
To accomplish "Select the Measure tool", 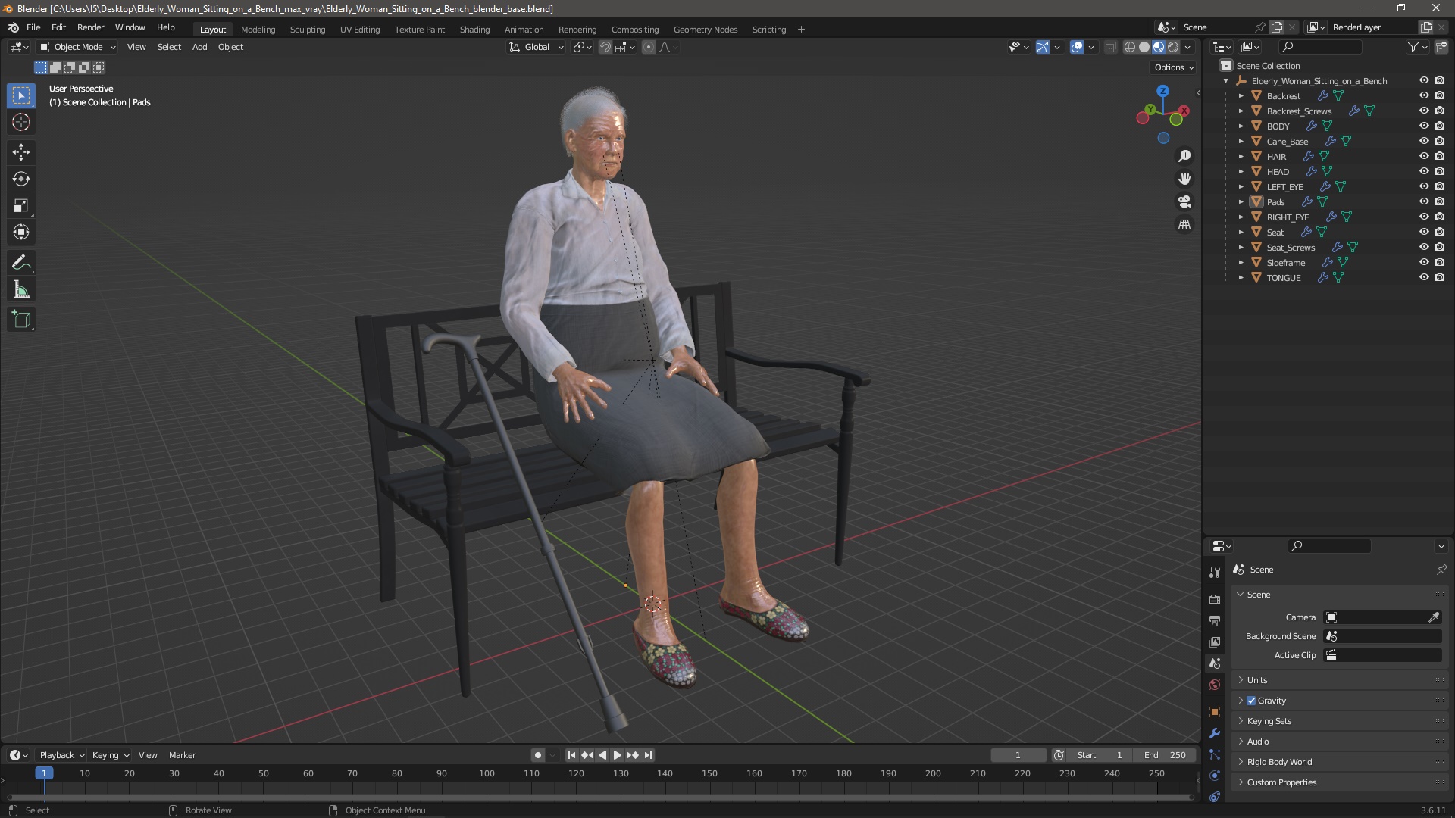I will 21,290.
